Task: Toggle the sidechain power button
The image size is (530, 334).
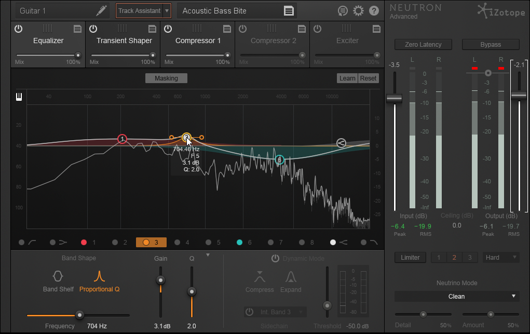Action: (250, 312)
